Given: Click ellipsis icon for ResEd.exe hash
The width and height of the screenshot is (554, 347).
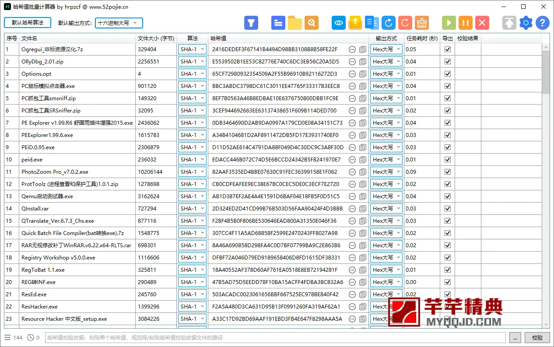Looking at the screenshot, I should [x=352, y=294].
